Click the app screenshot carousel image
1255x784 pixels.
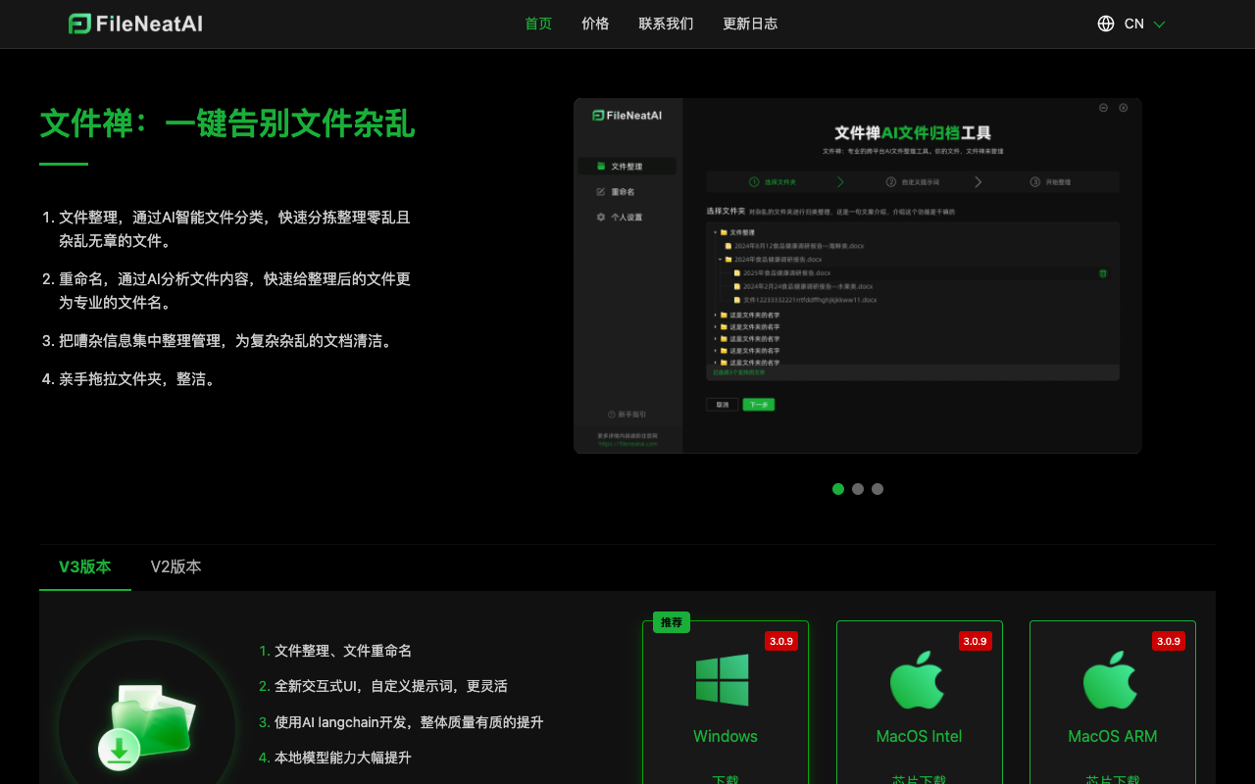[858, 275]
